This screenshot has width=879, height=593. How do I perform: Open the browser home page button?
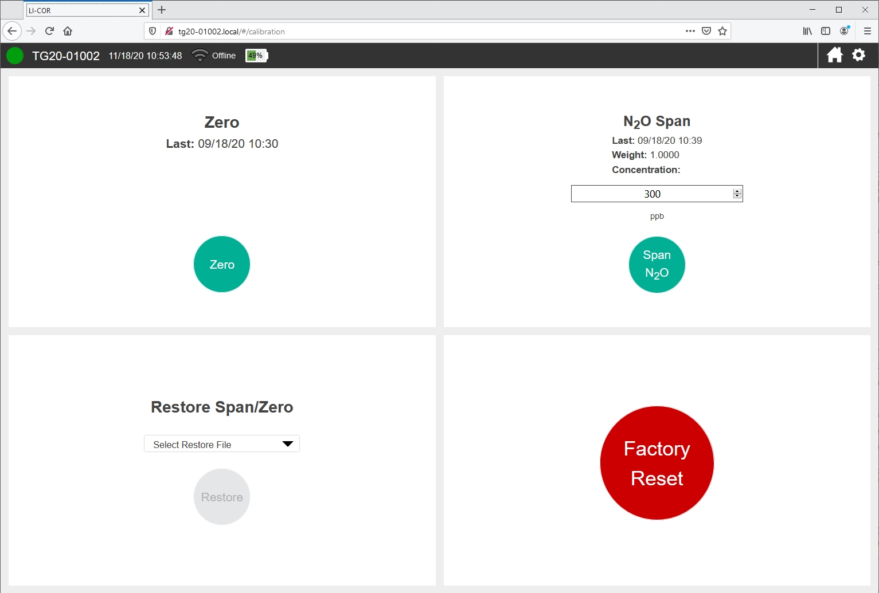click(68, 31)
